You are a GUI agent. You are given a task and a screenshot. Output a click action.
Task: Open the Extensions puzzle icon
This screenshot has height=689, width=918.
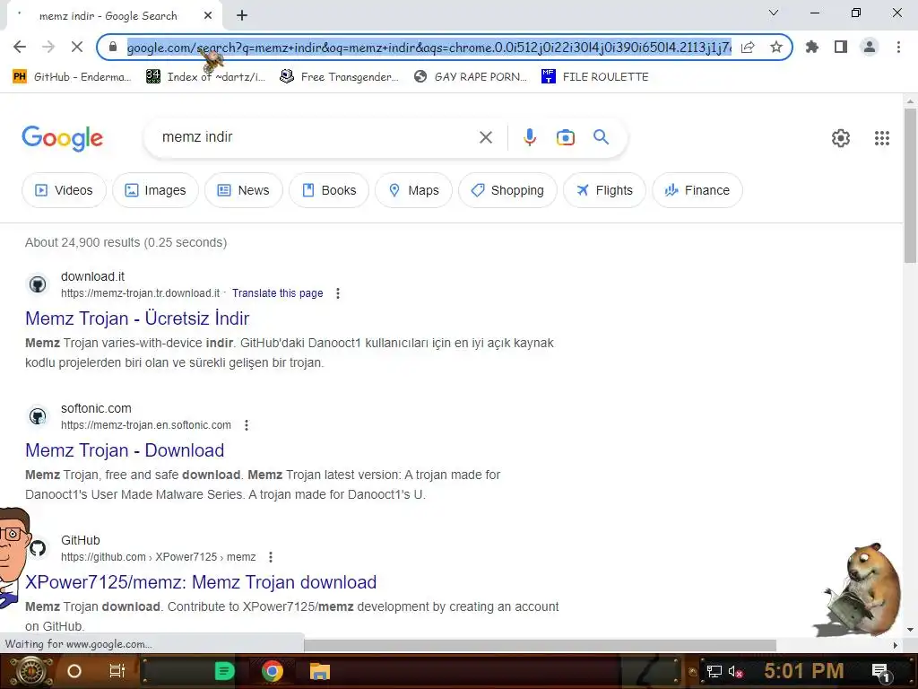point(812,47)
